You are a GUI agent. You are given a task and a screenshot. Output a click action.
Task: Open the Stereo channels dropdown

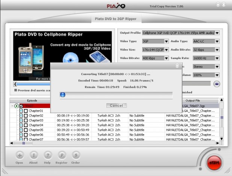coord(217,67)
